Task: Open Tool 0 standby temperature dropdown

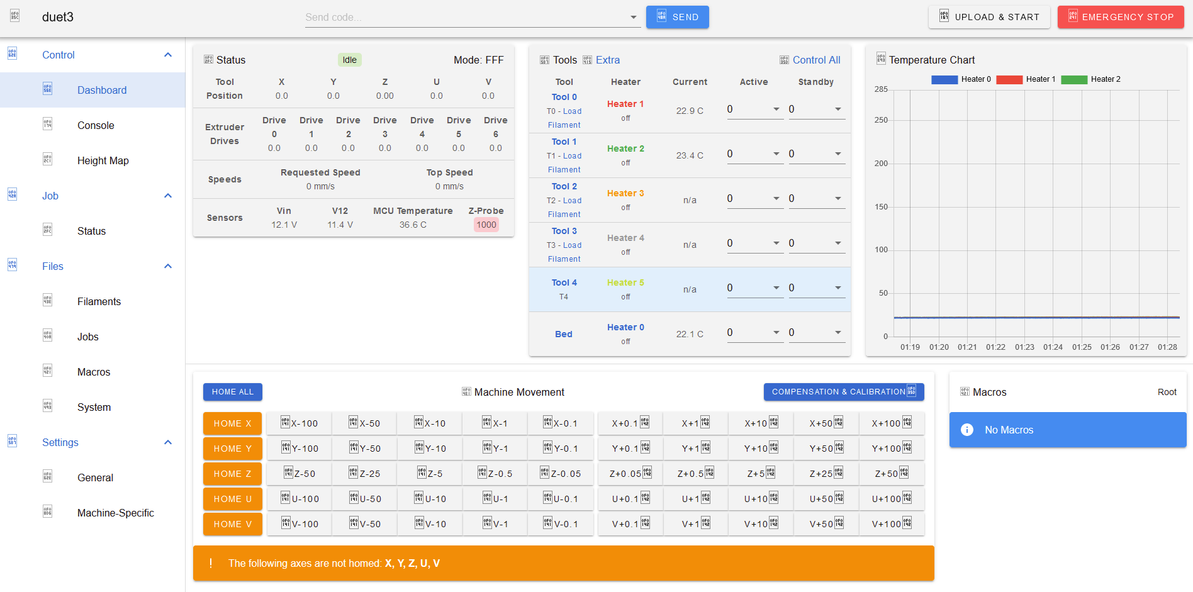Action: (838, 109)
